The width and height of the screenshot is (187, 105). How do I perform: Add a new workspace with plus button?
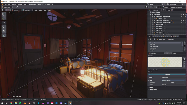click(x=52, y=4)
